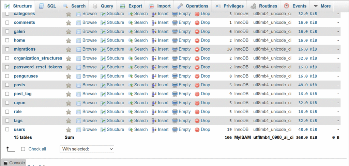Click Browse icon in posts row
349x166 pixels.
79,85
